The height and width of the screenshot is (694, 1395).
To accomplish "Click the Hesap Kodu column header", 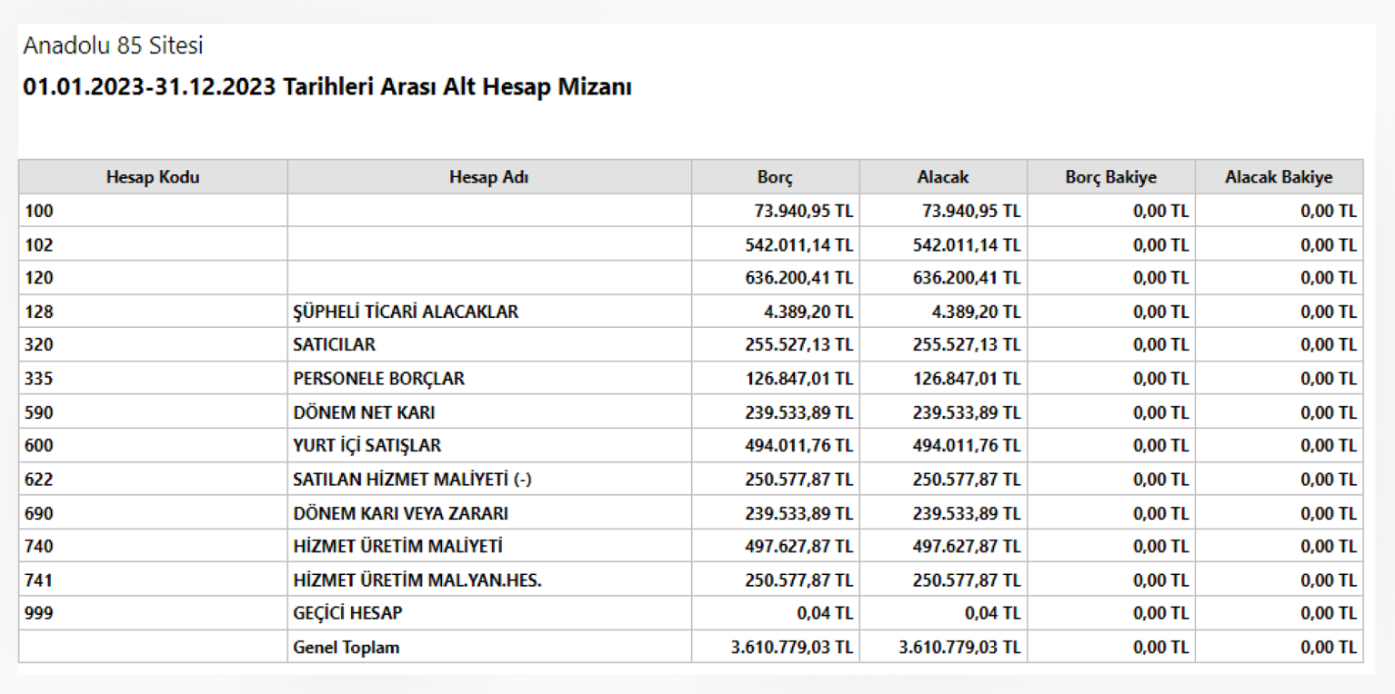I will (153, 177).
